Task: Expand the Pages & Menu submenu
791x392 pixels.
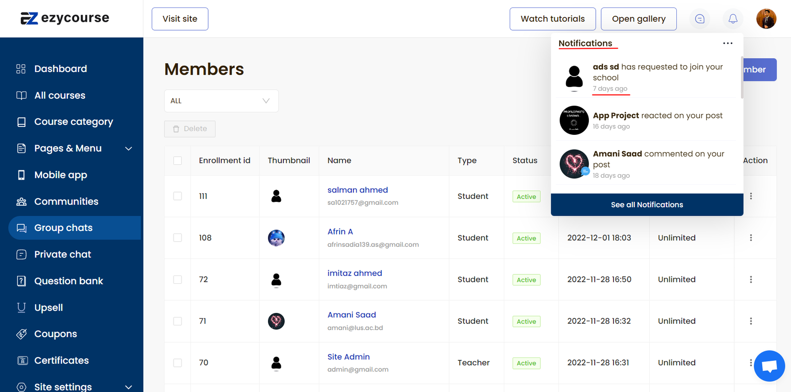Action: 129,149
